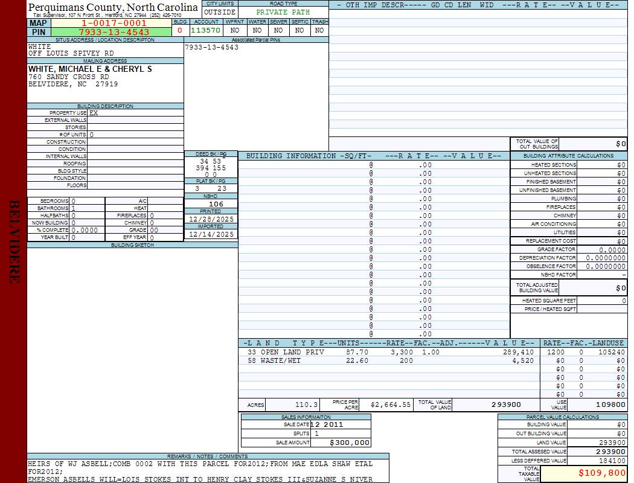This screenshot has height=483, width=634.
Task: Click the total taxable value $109,800
Action: (x=583, y=473)
